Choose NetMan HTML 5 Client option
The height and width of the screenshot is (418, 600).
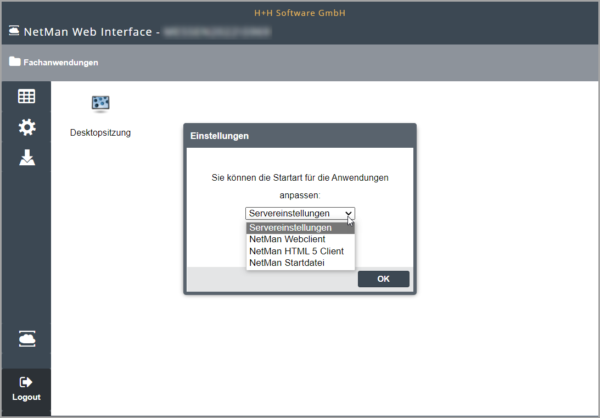click(x=300, y=251)
